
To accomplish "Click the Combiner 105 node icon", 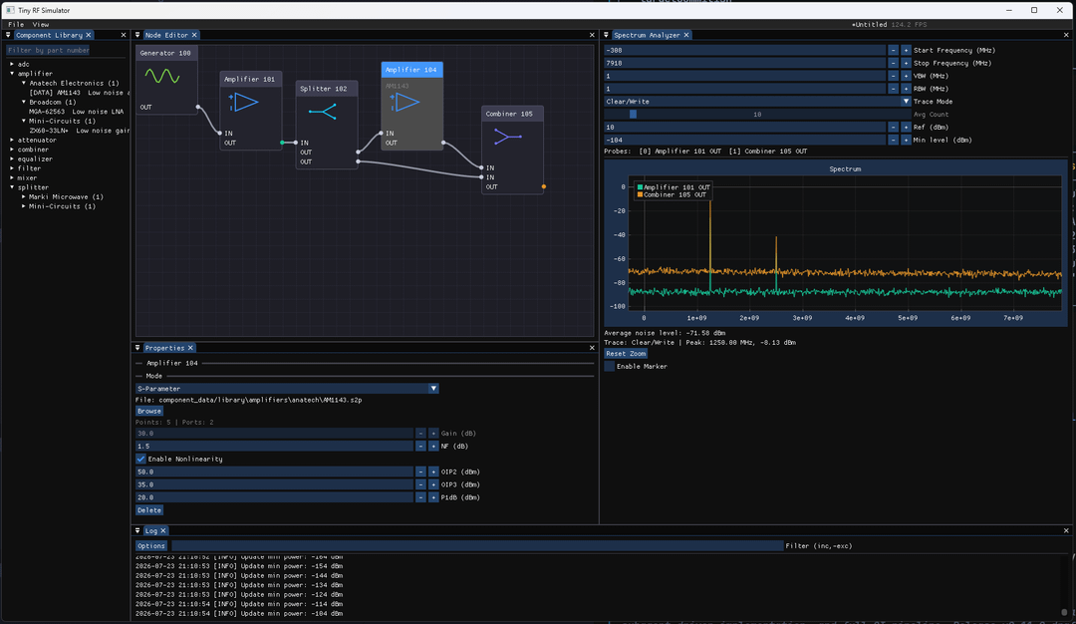I will [x=508, y=137].
